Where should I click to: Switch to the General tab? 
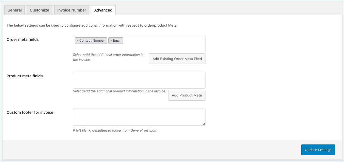click(x=15, y=10)
